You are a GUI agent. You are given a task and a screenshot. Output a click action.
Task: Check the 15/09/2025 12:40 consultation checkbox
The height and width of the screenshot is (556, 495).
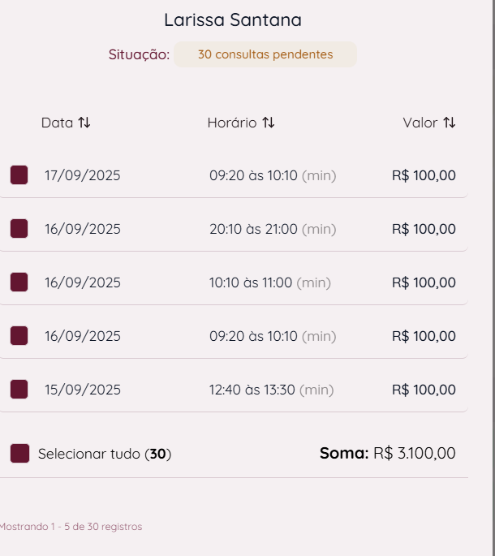point(19,390)
